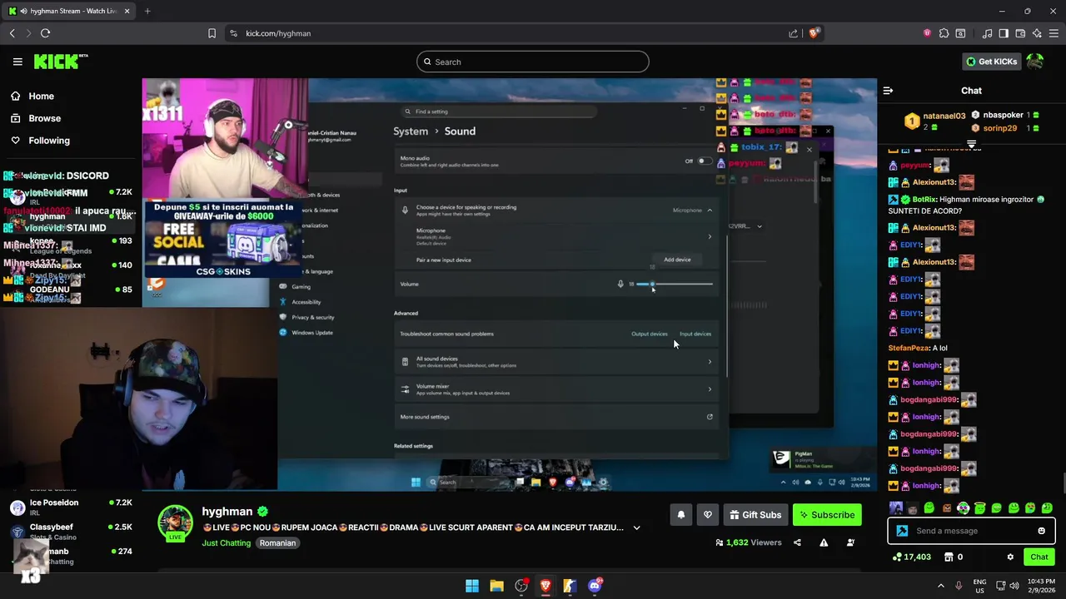Click the Brave Shields icon
The height and width of the screenshot is (599, 1066).
click(814, 33)
